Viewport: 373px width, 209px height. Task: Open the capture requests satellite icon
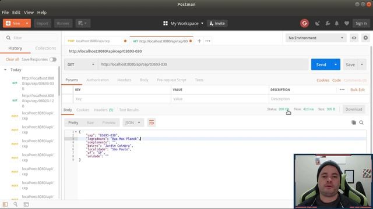[317, 23]
